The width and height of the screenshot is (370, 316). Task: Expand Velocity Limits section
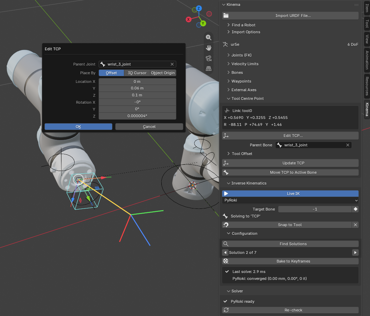(x=228, y=64)
